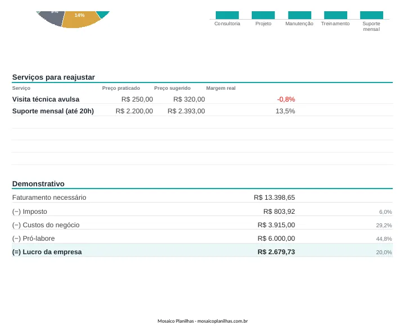This screenshot has height=335, width=404.
Task: Select the 13,5% margin value
Action: click(x=285, y=111)
